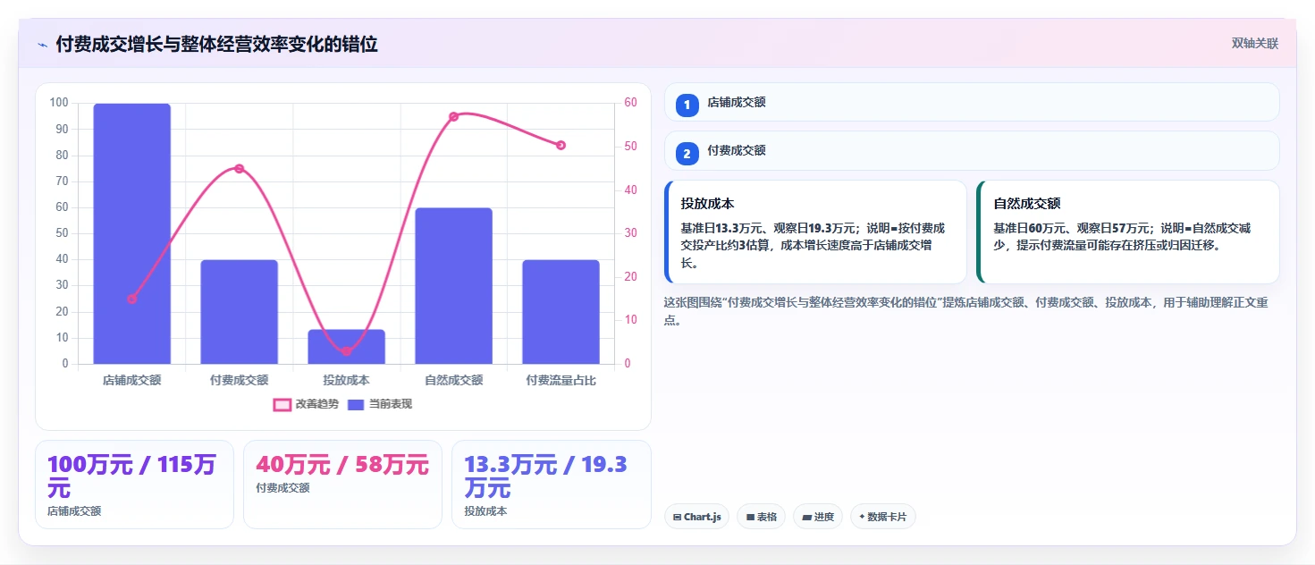1315x565 pixels.
Task: Click the trend line point above 自然成交额
Action: pyautogui.click(x=454, y=117)
